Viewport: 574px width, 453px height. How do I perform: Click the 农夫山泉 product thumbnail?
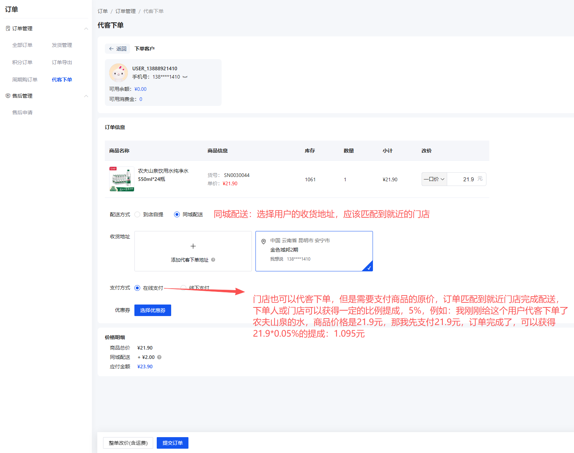(x=122, y=179)
